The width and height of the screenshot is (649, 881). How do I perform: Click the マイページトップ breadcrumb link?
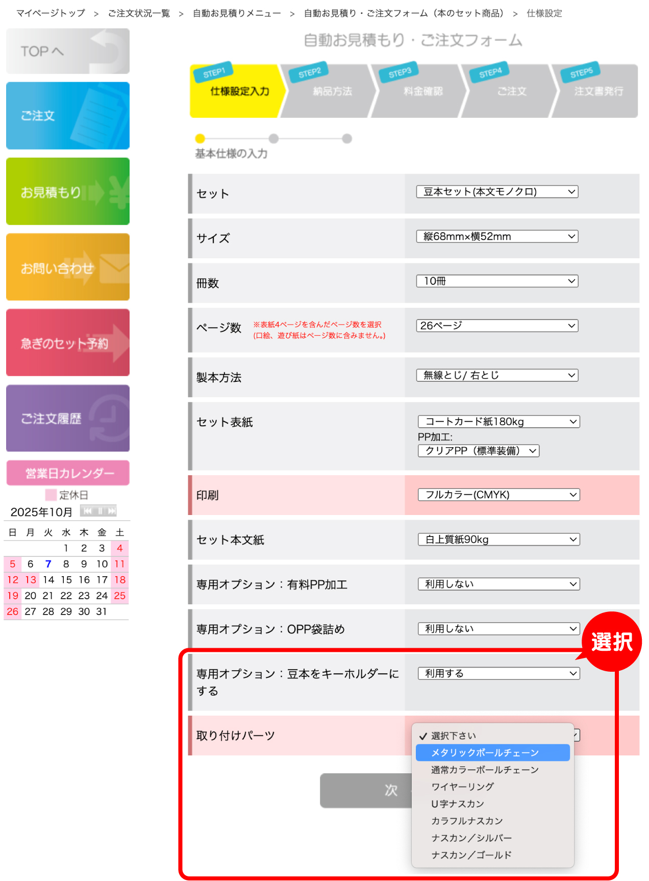[51, 13]
